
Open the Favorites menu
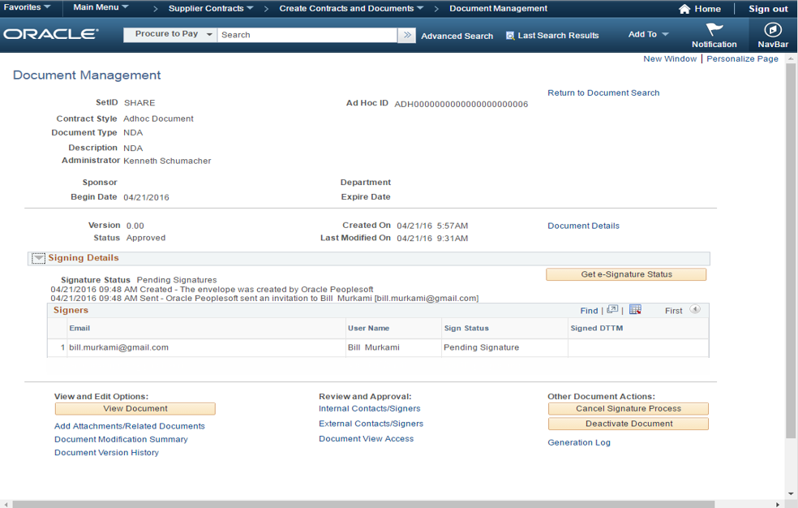[x=28, y=7]
